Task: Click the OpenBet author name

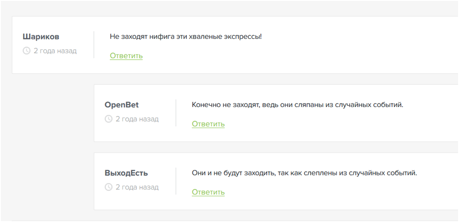Action: point(122,105)
